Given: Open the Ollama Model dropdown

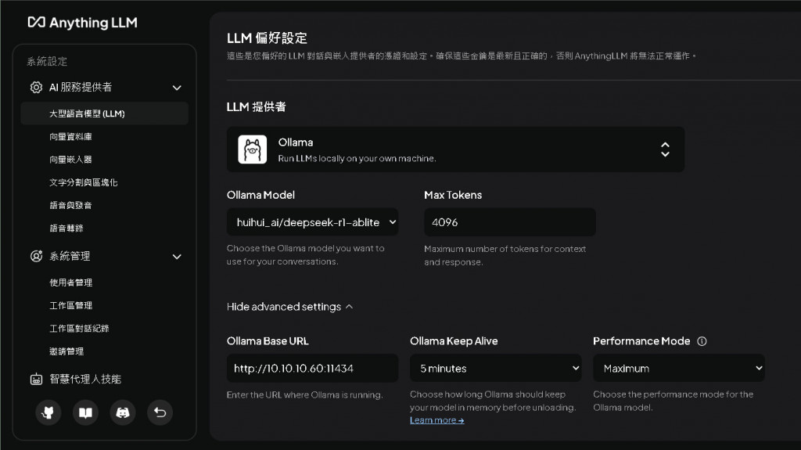Looking at the screenshot, I should [313, 222].
